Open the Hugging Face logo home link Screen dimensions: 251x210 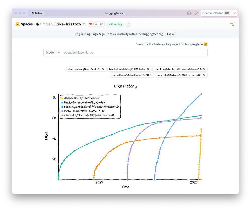pos(18,24)
